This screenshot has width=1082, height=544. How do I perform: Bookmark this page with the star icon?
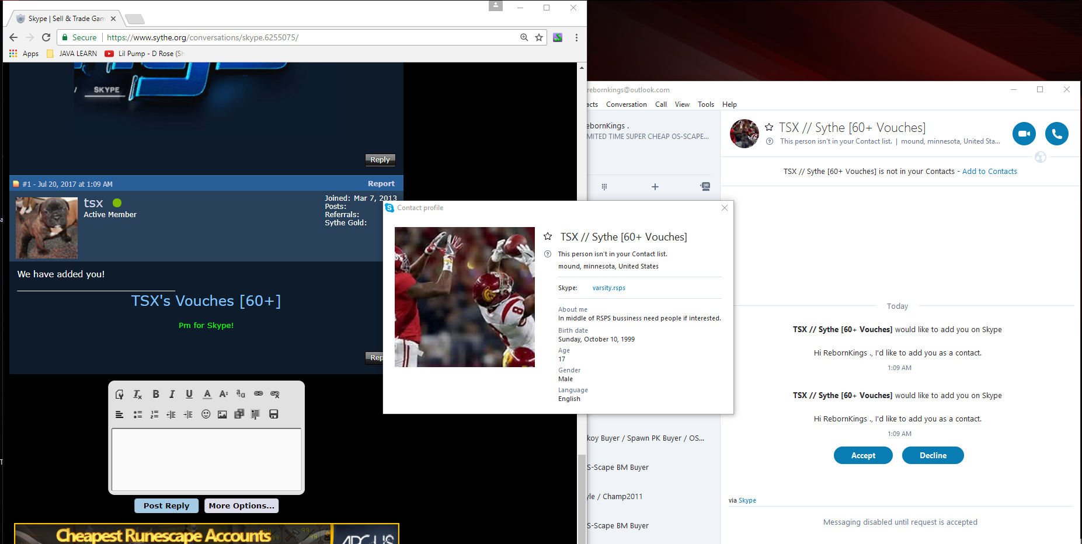point(539,37)
